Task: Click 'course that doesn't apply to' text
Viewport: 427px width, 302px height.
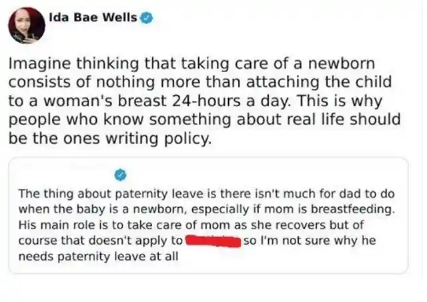Action: pyautogui.click(x=101, y=241)
